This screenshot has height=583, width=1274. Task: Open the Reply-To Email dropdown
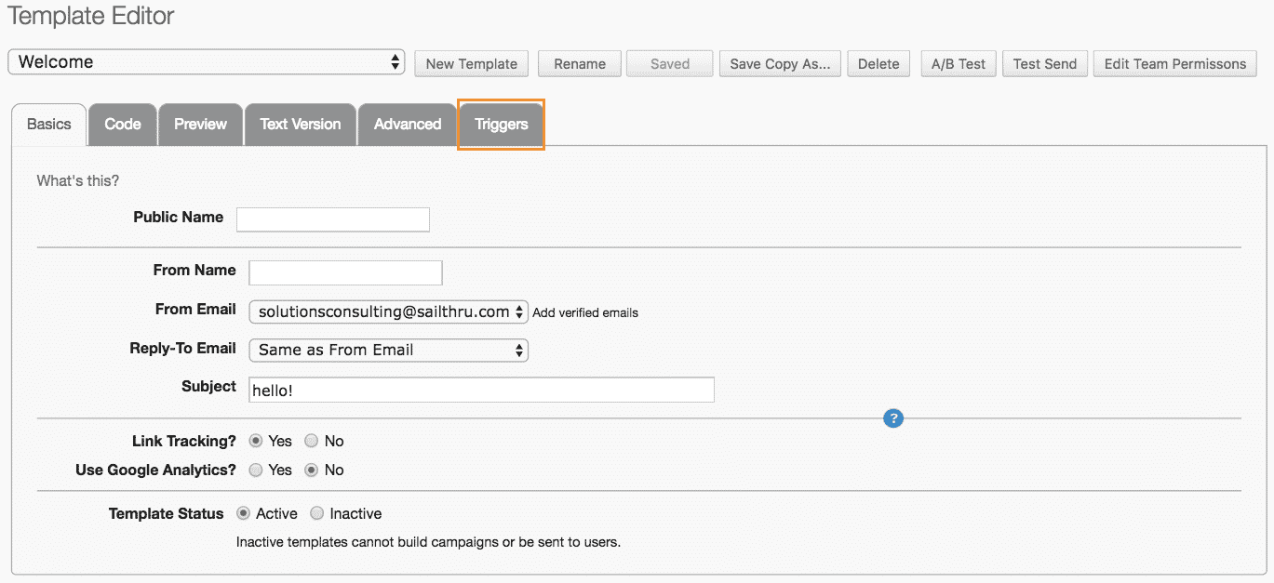(388, 351)
